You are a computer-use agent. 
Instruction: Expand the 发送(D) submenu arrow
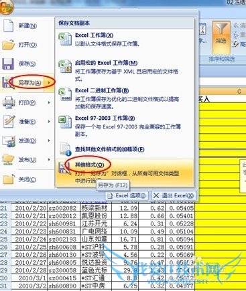click(49, 140)
